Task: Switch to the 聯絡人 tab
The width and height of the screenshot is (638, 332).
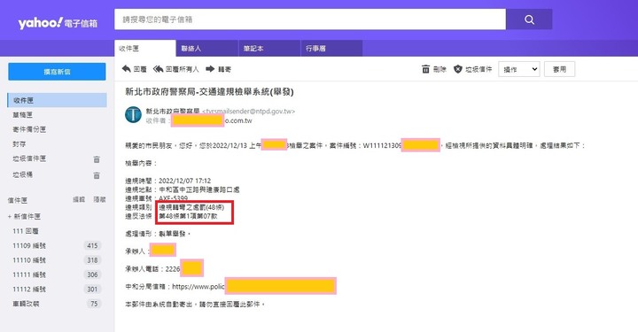Action: [207, 49]
